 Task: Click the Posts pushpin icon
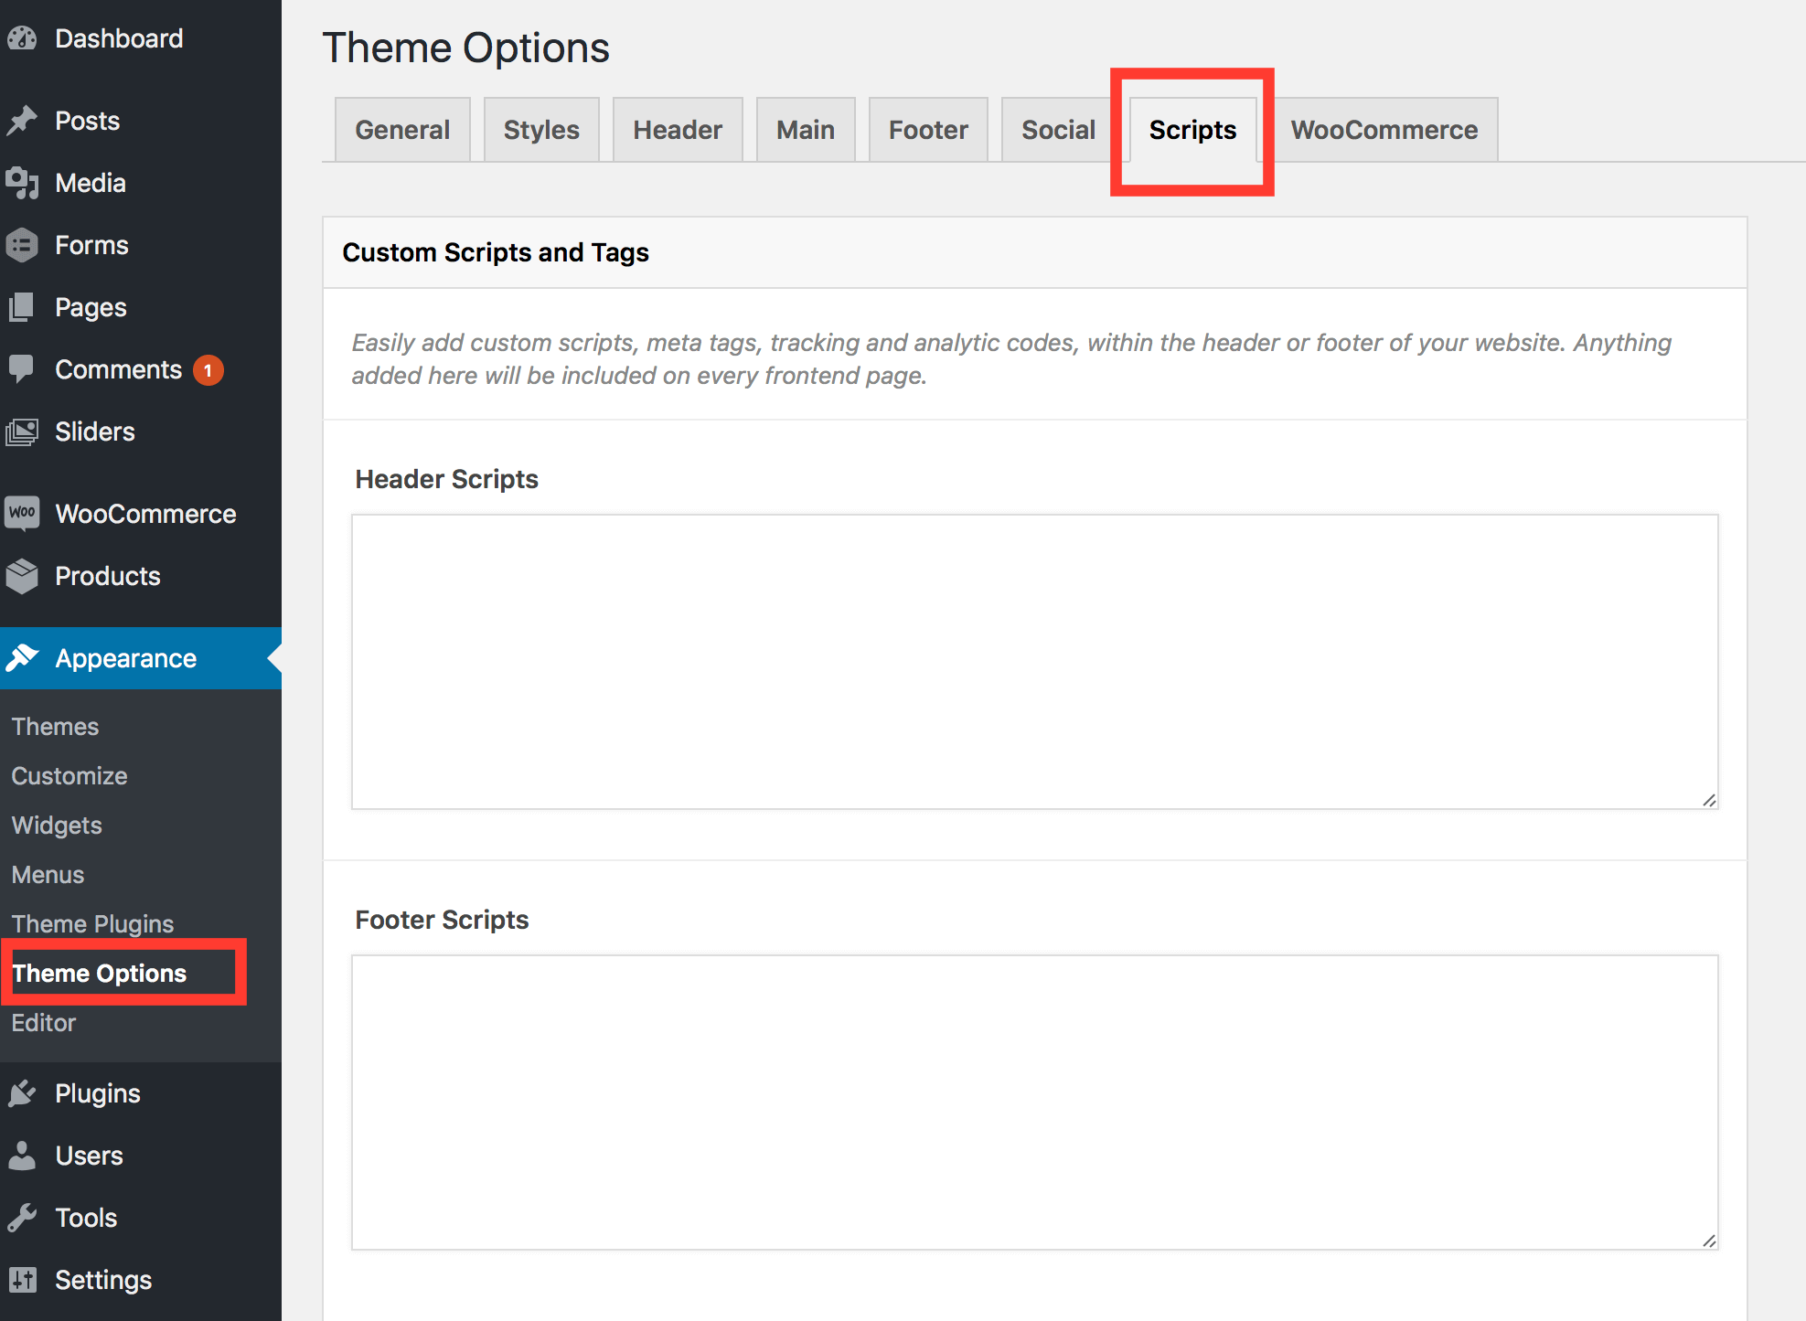22,121
